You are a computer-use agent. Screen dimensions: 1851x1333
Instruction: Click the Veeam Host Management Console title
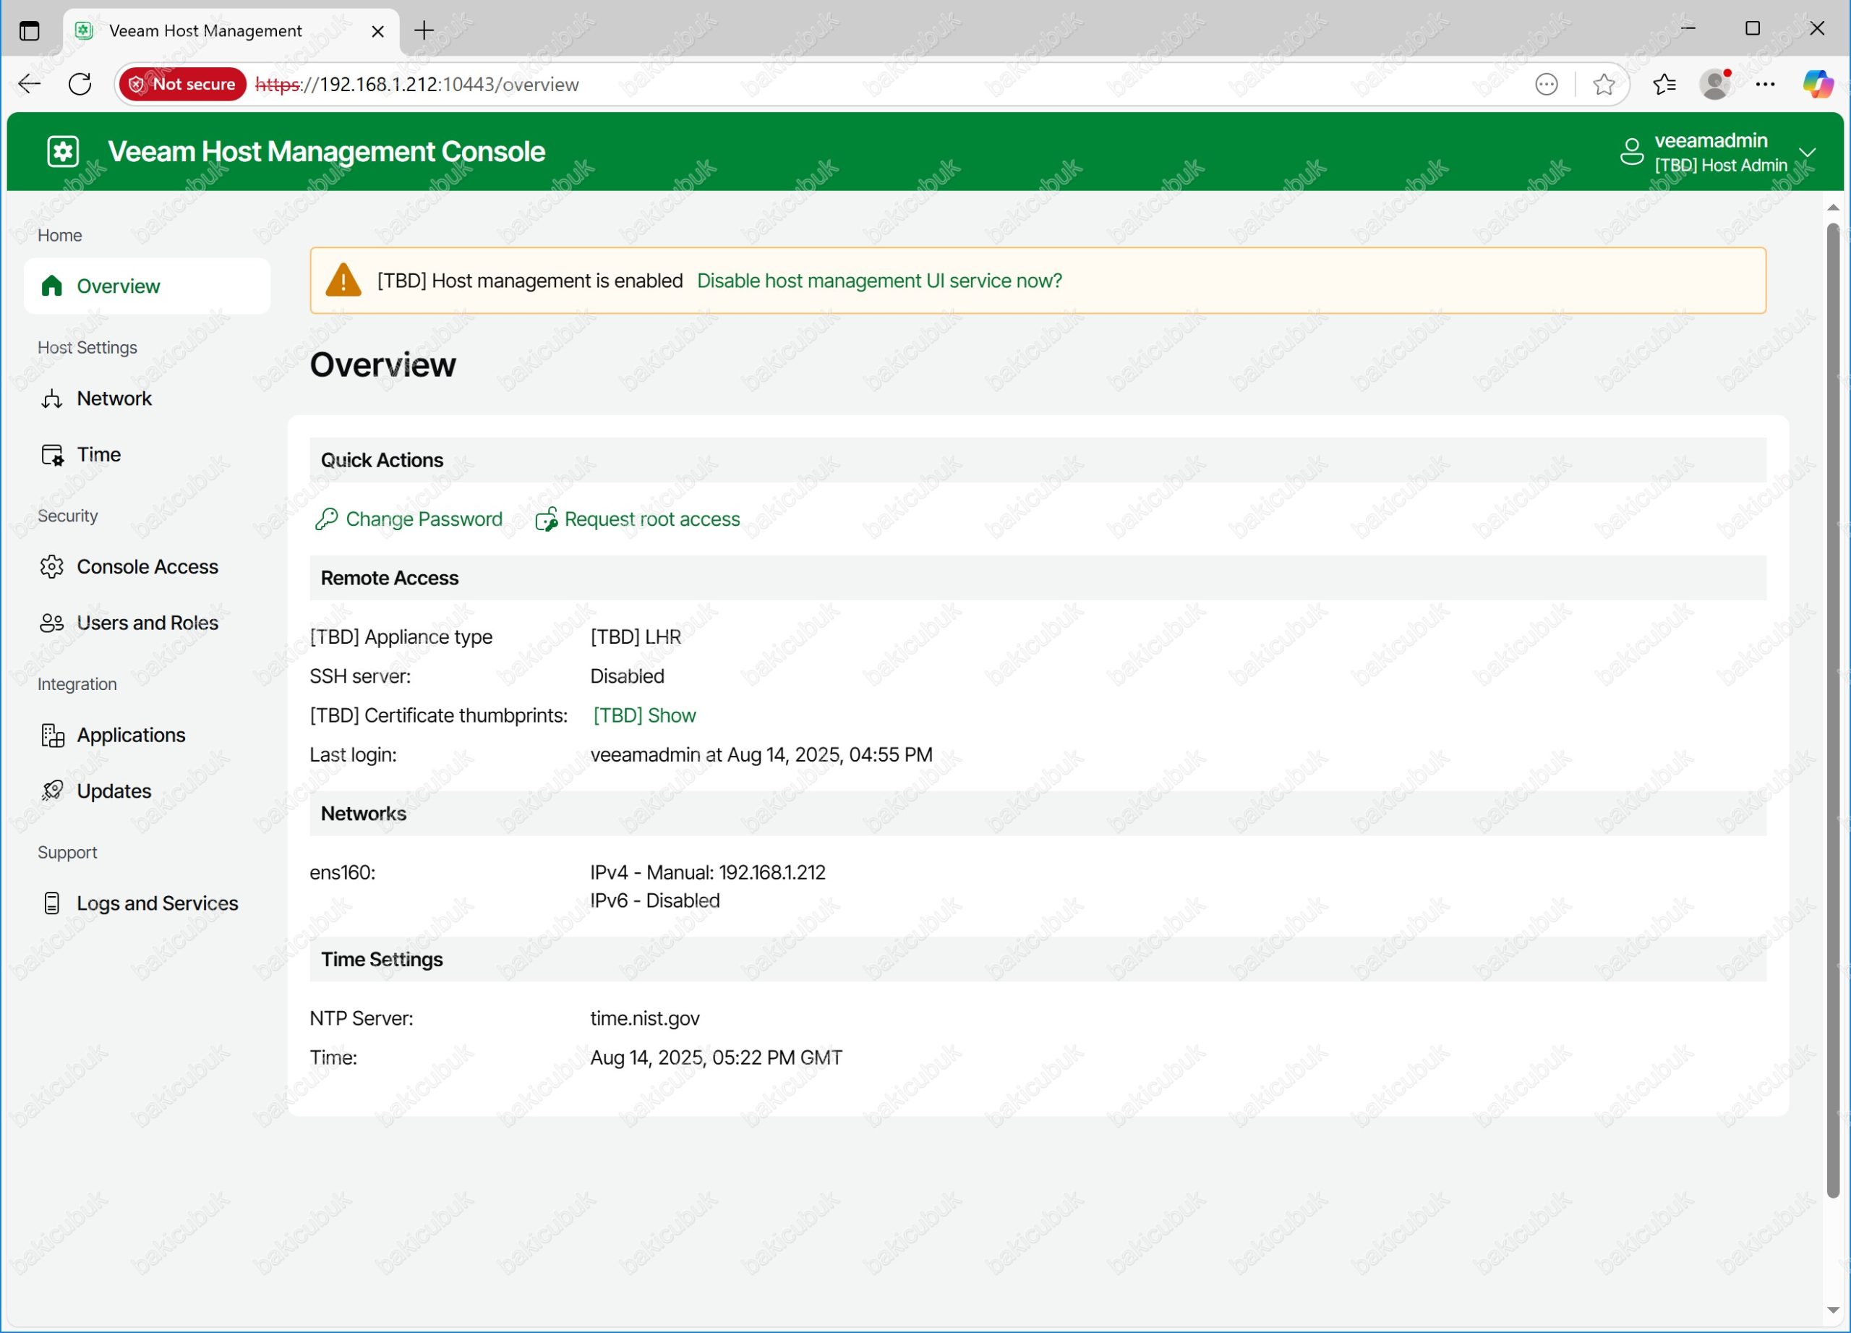pos(326,151)
